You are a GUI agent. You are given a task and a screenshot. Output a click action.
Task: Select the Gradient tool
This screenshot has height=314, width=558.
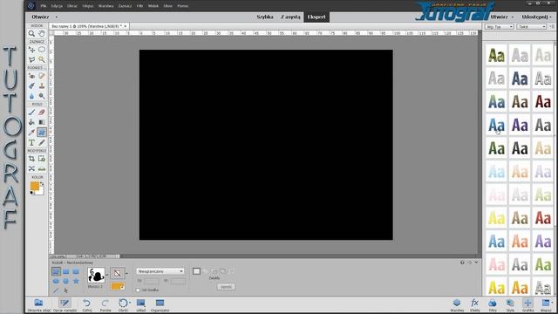[x=42, y=122]
